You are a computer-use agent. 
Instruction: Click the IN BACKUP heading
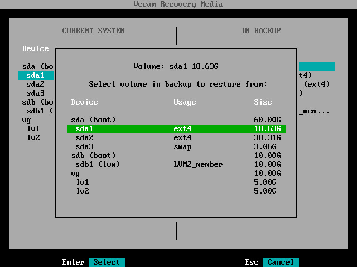pyautogui.click(x=261, y=31)
